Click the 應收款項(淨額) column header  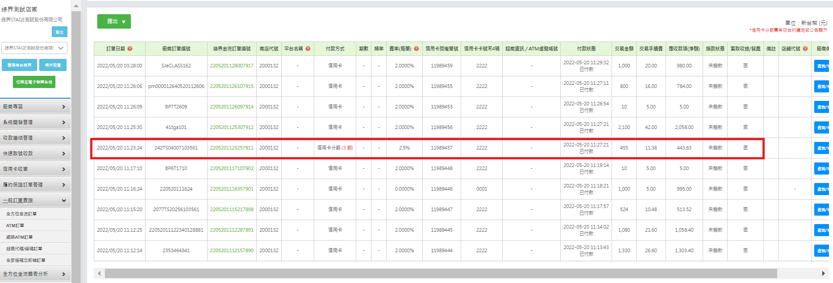click(x=684, y=49)
